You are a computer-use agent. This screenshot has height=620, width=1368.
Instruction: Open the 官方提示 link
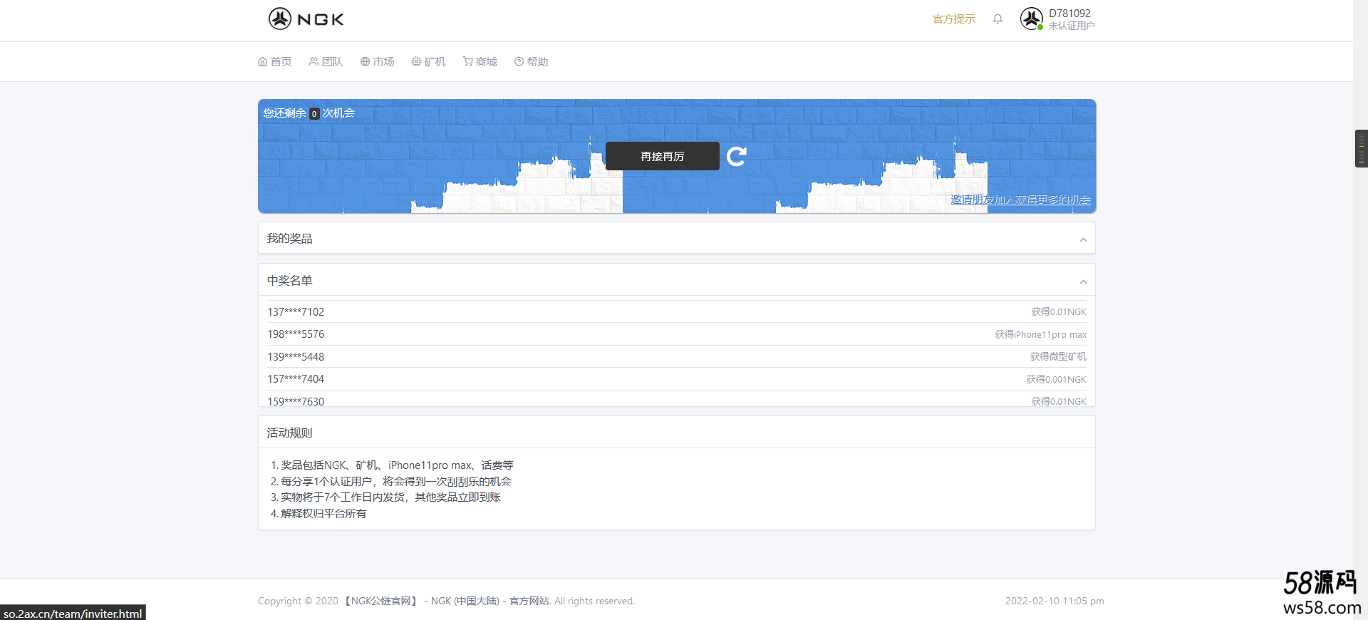point(954,19)
